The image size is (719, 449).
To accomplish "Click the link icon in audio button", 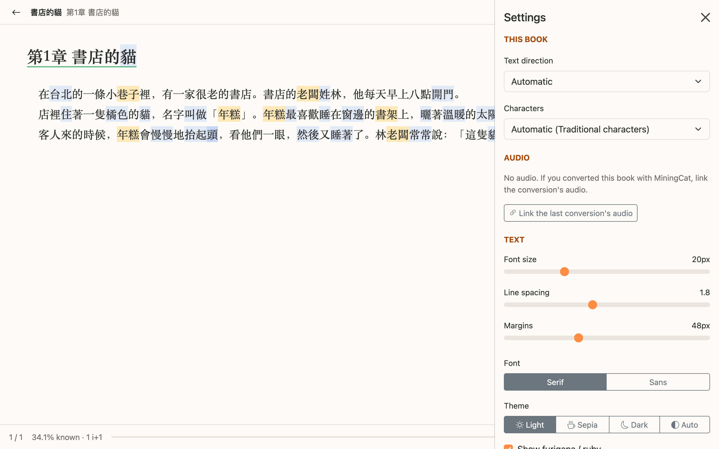I will coord(513,213).
